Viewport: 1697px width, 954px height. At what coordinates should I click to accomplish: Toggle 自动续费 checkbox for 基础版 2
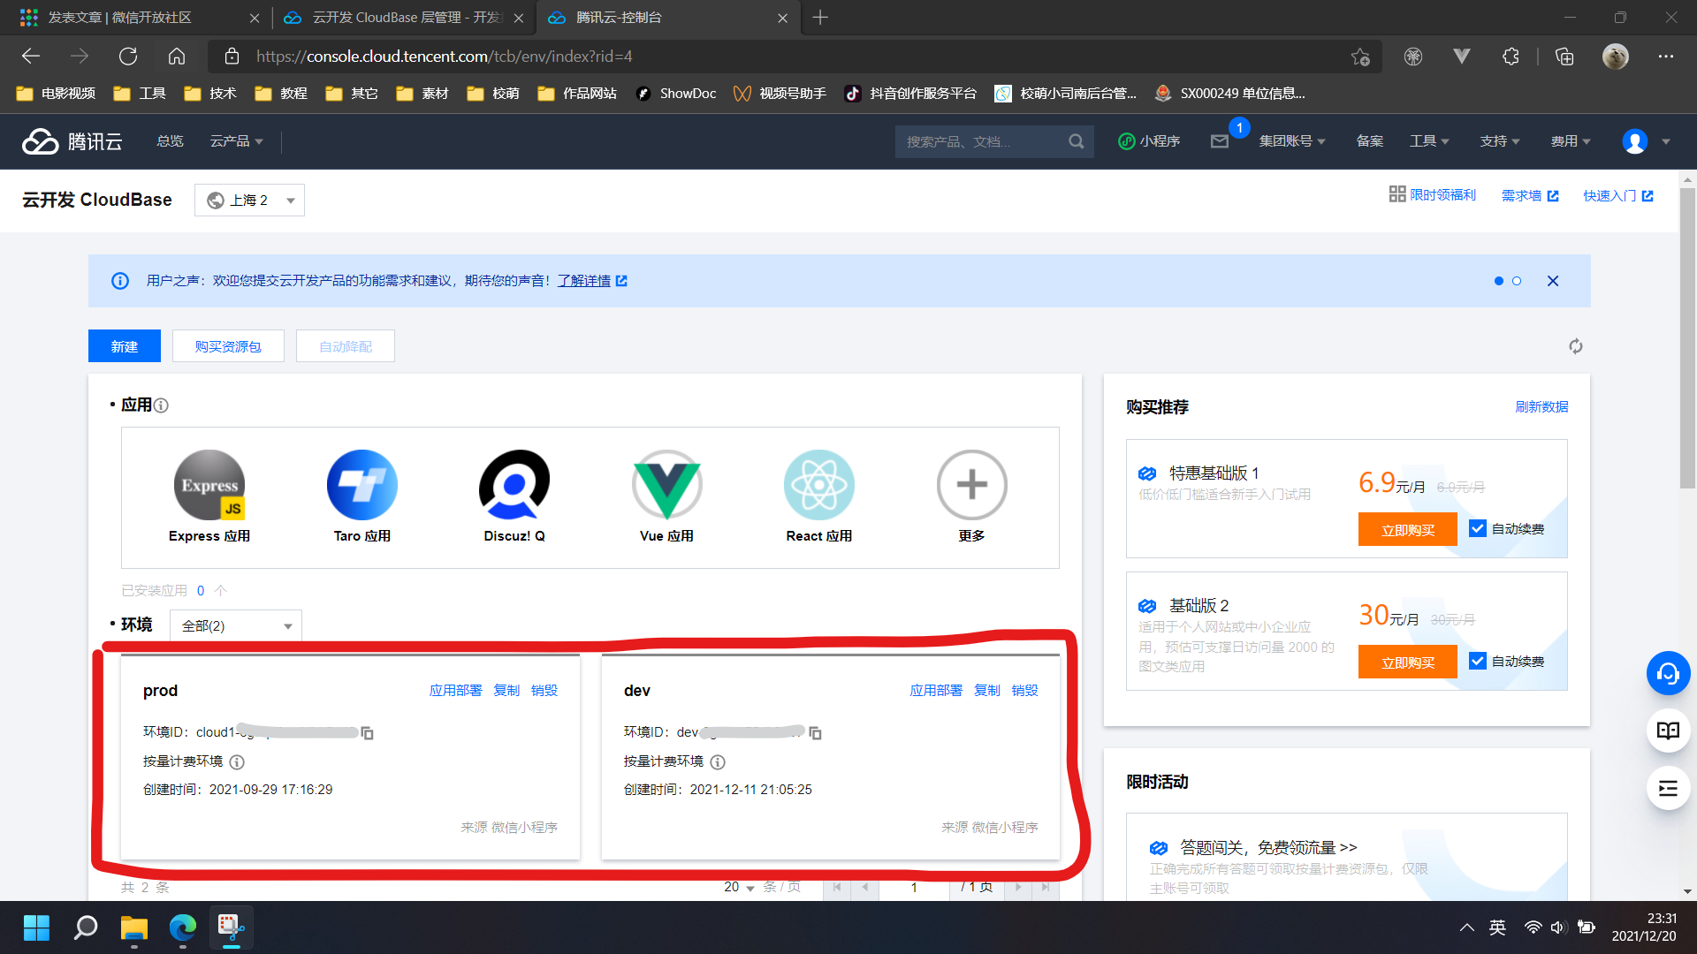pyautogui.click(x=1478, y=661)
